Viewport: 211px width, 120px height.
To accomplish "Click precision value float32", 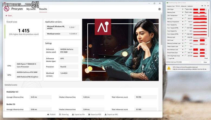I will pos(68,67).
